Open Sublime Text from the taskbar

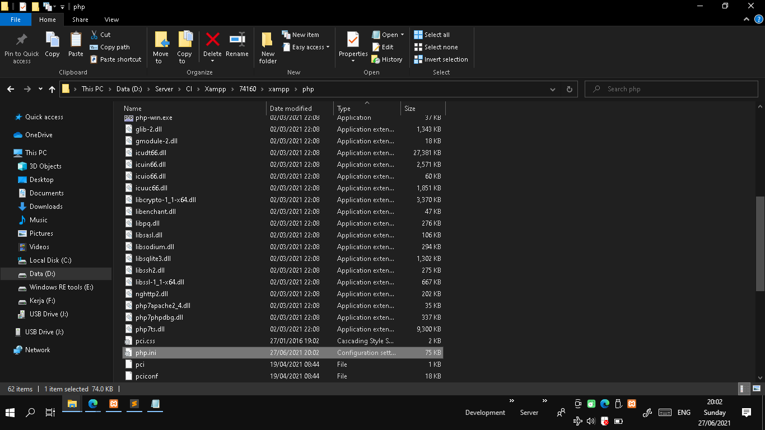click(x=134, y=404)
